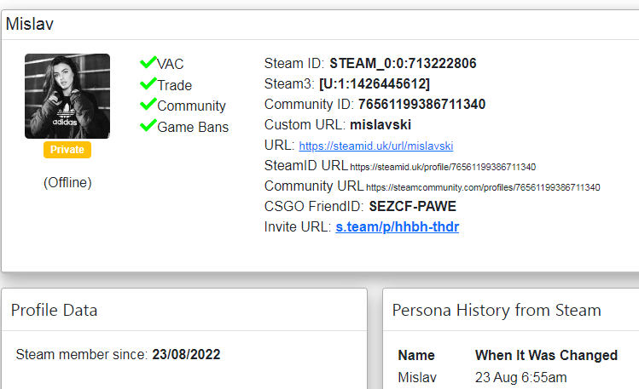
Task: Click the (Offline) status text
Action: coord(67,182)
